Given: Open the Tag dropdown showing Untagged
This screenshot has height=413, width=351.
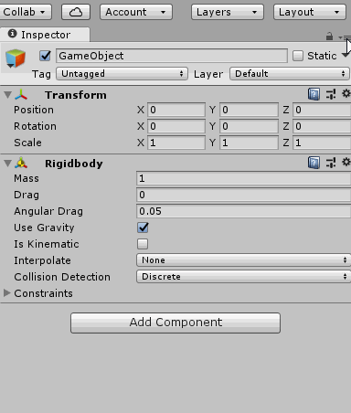Looking at the screenshot, I should click(x=122, y=74).
